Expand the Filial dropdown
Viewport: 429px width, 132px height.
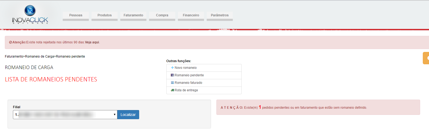pyautogui.click(x=65, y=115)
